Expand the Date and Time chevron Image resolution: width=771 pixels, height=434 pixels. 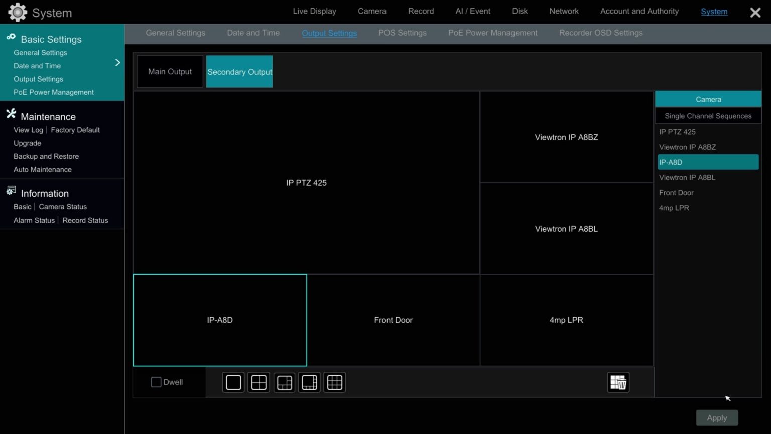[x=118, y=62]
